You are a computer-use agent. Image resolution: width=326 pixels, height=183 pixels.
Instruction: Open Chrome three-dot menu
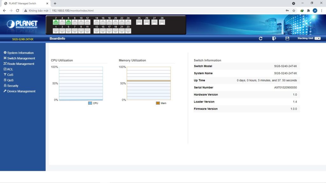click(x=322, y=10)
